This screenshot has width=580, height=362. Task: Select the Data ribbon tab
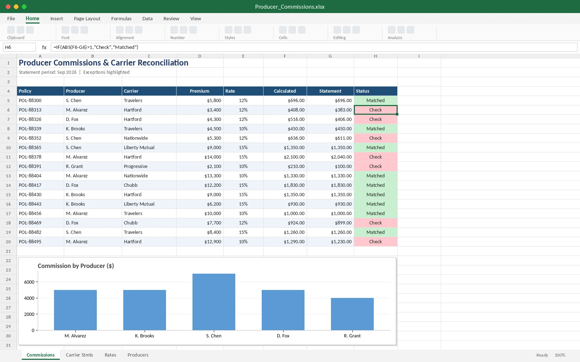(148, 18)
